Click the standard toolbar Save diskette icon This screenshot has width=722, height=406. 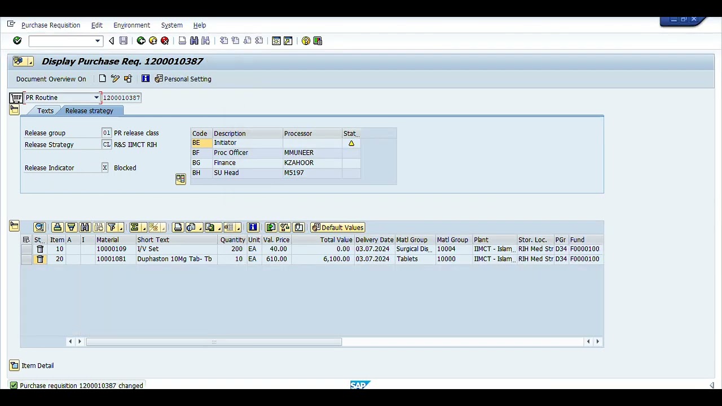[x=124, y=41]
